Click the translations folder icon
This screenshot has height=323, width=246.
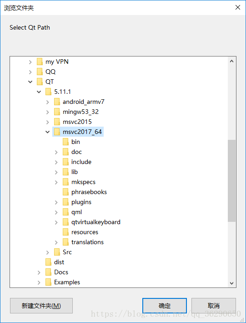65,242
